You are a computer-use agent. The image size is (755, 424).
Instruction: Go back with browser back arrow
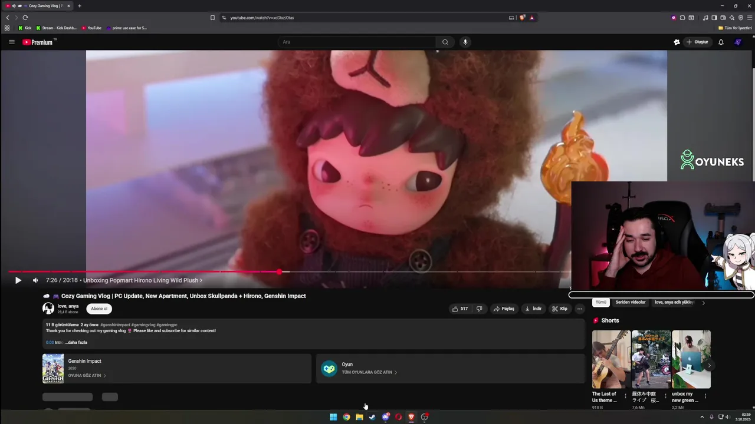pos(8,18)
